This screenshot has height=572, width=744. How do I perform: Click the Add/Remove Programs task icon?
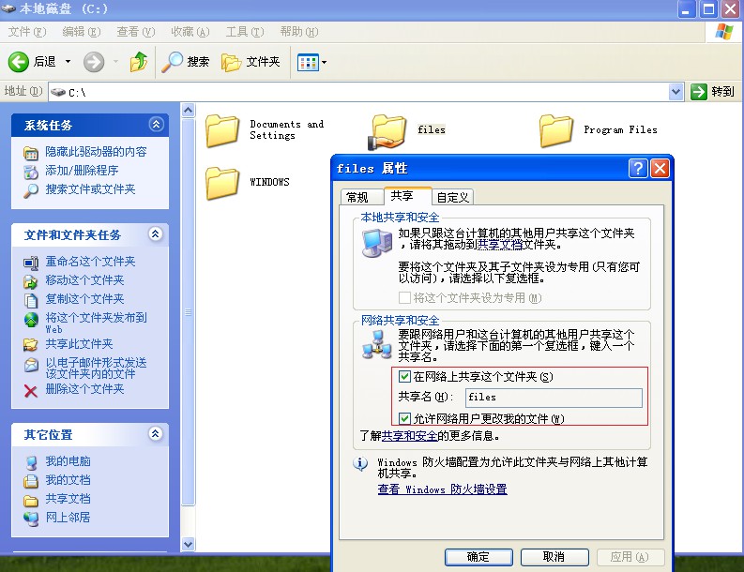[31, 172]
